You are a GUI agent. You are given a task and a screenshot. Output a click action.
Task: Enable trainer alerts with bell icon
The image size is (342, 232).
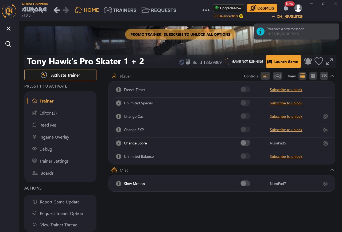pyautogui.click(x=308, y=61)
